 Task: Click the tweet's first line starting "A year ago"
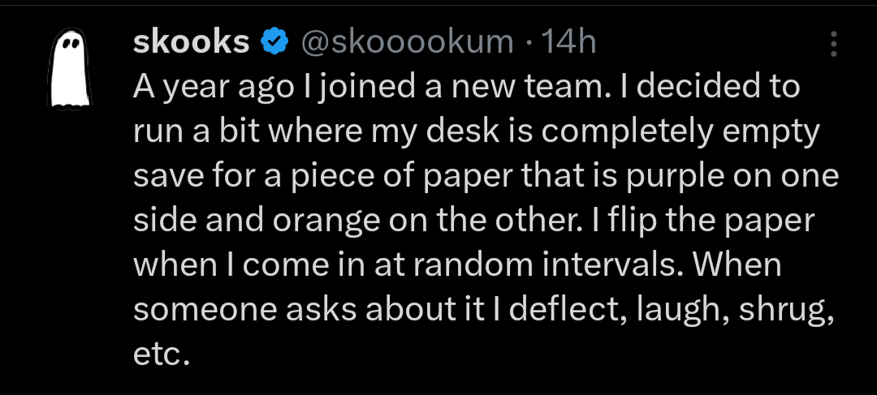coord(466,88)
